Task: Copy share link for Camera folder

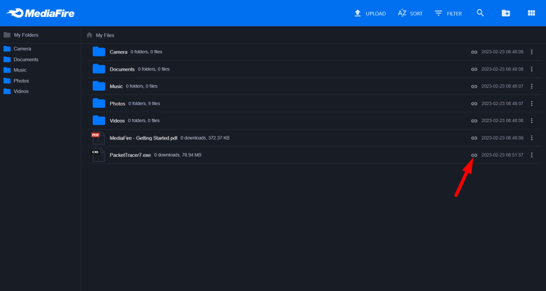Action: [x=474, y=52]
